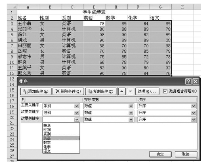Open the 排序依据 数值 dropdown for 性别 row

[131, 112]
